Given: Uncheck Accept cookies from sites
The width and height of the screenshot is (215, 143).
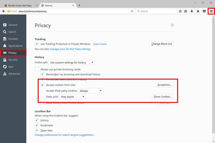Looking at the screenshot, I should coord(42,85).
